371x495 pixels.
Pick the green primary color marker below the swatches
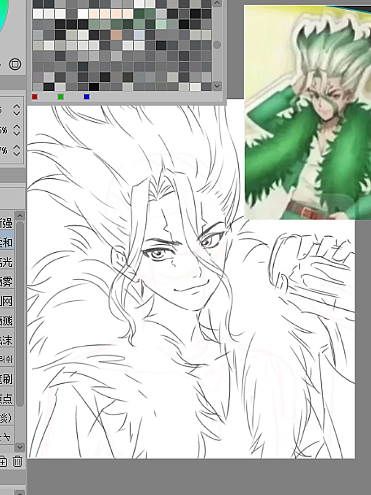tap(60, 97)
